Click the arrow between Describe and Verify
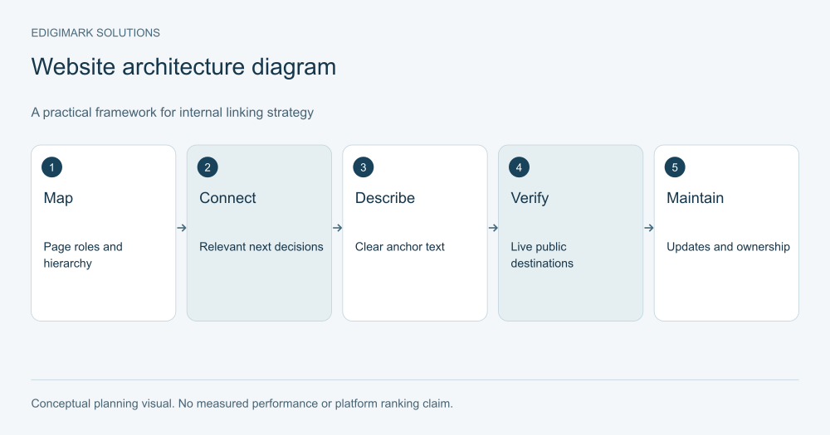This screenshot has width=830, height=435. 493,228
